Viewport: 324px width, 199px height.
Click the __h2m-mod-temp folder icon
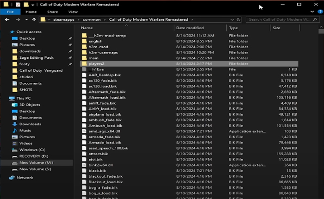(x=84, y=36)
